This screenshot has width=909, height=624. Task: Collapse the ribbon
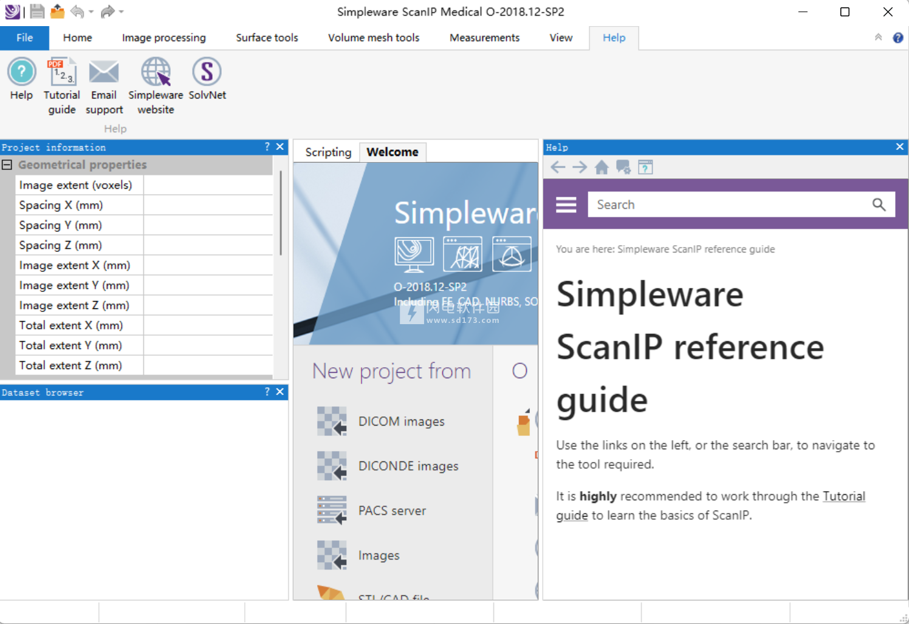878,37
